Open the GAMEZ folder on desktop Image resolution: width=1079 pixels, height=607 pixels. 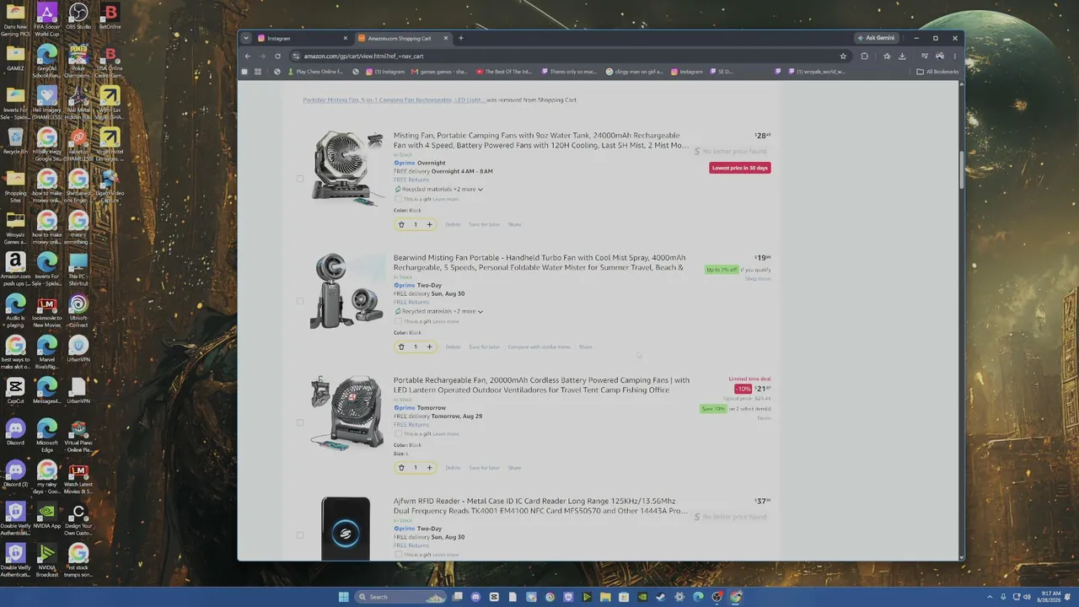[x=15, y=57]
